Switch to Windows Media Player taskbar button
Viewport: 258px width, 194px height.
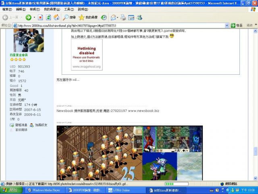tap(45, 190)
